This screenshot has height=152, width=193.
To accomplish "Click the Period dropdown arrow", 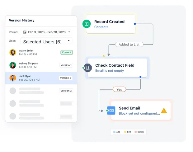I will [x=69, y=32].
